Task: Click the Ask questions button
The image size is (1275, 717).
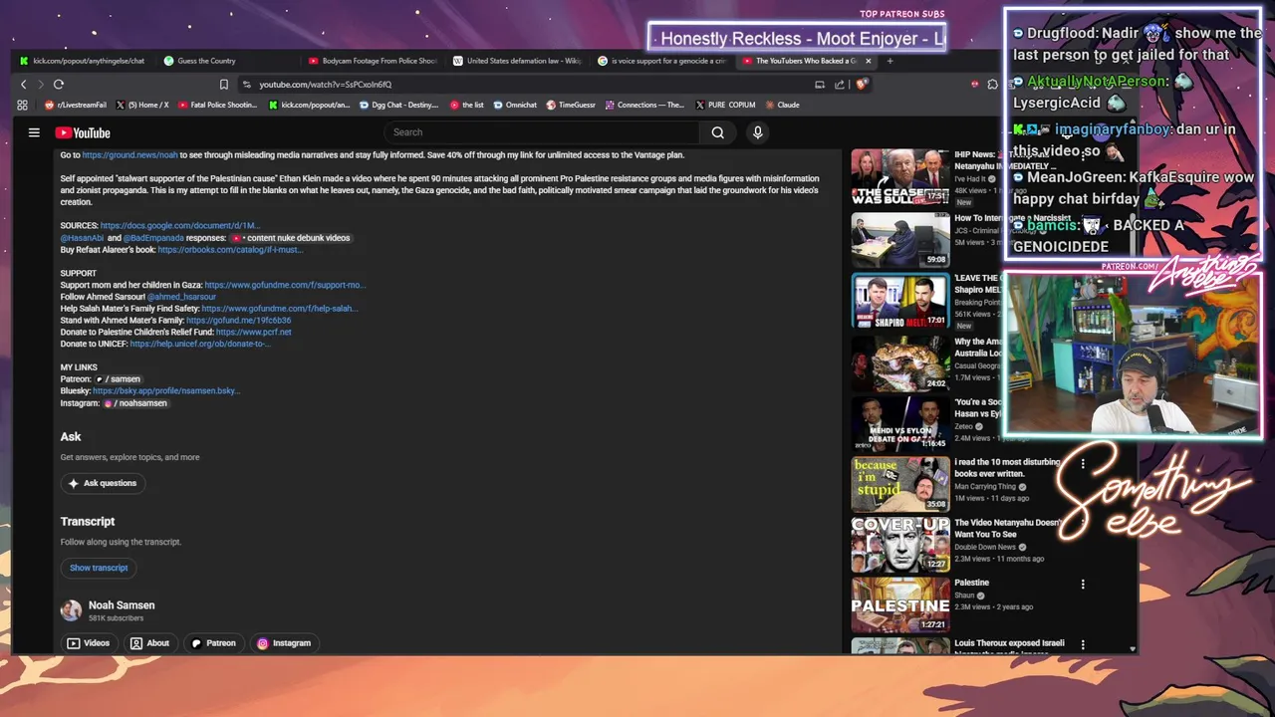Action: 103,483
